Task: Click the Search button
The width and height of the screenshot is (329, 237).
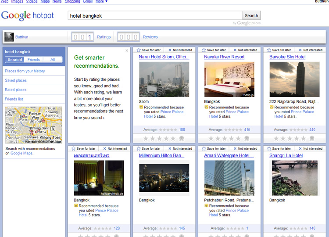Action: point(251,15)
